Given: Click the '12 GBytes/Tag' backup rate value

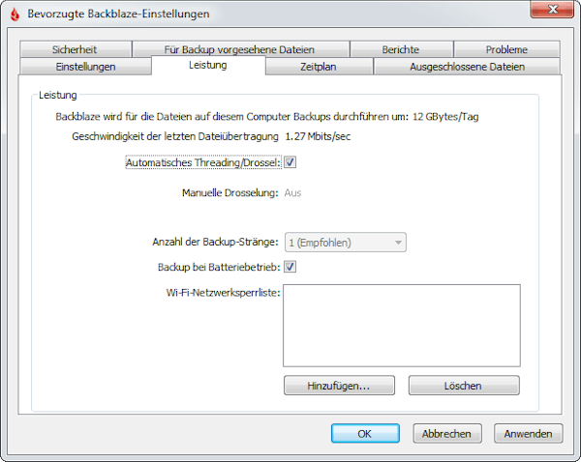Looking at the screenshot, I should [445, 117].
